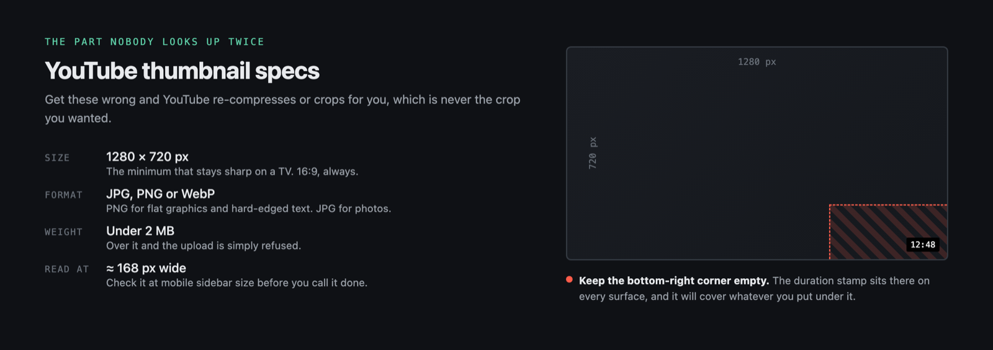The image size is (993, 350).
Task: Click the green 'The part nobody looks up twice' tagline
Action: [x=155, y=42]
